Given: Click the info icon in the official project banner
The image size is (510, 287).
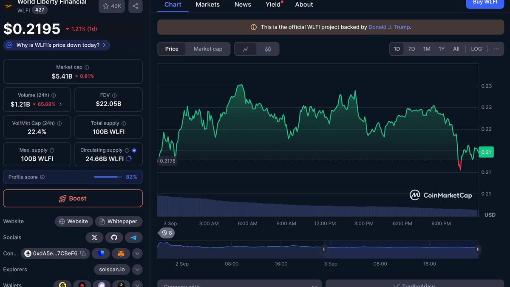Looking at the screenshot, I should coord(254,27).
